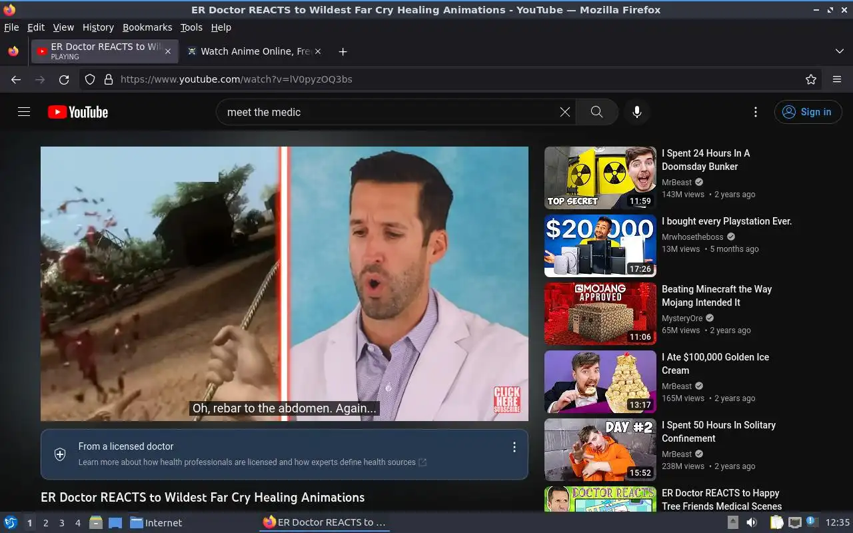The height and width of the screenshot is (533, 853).
Task: Click the Minecraft thumbnail 11:06
Action: [600, 314]
